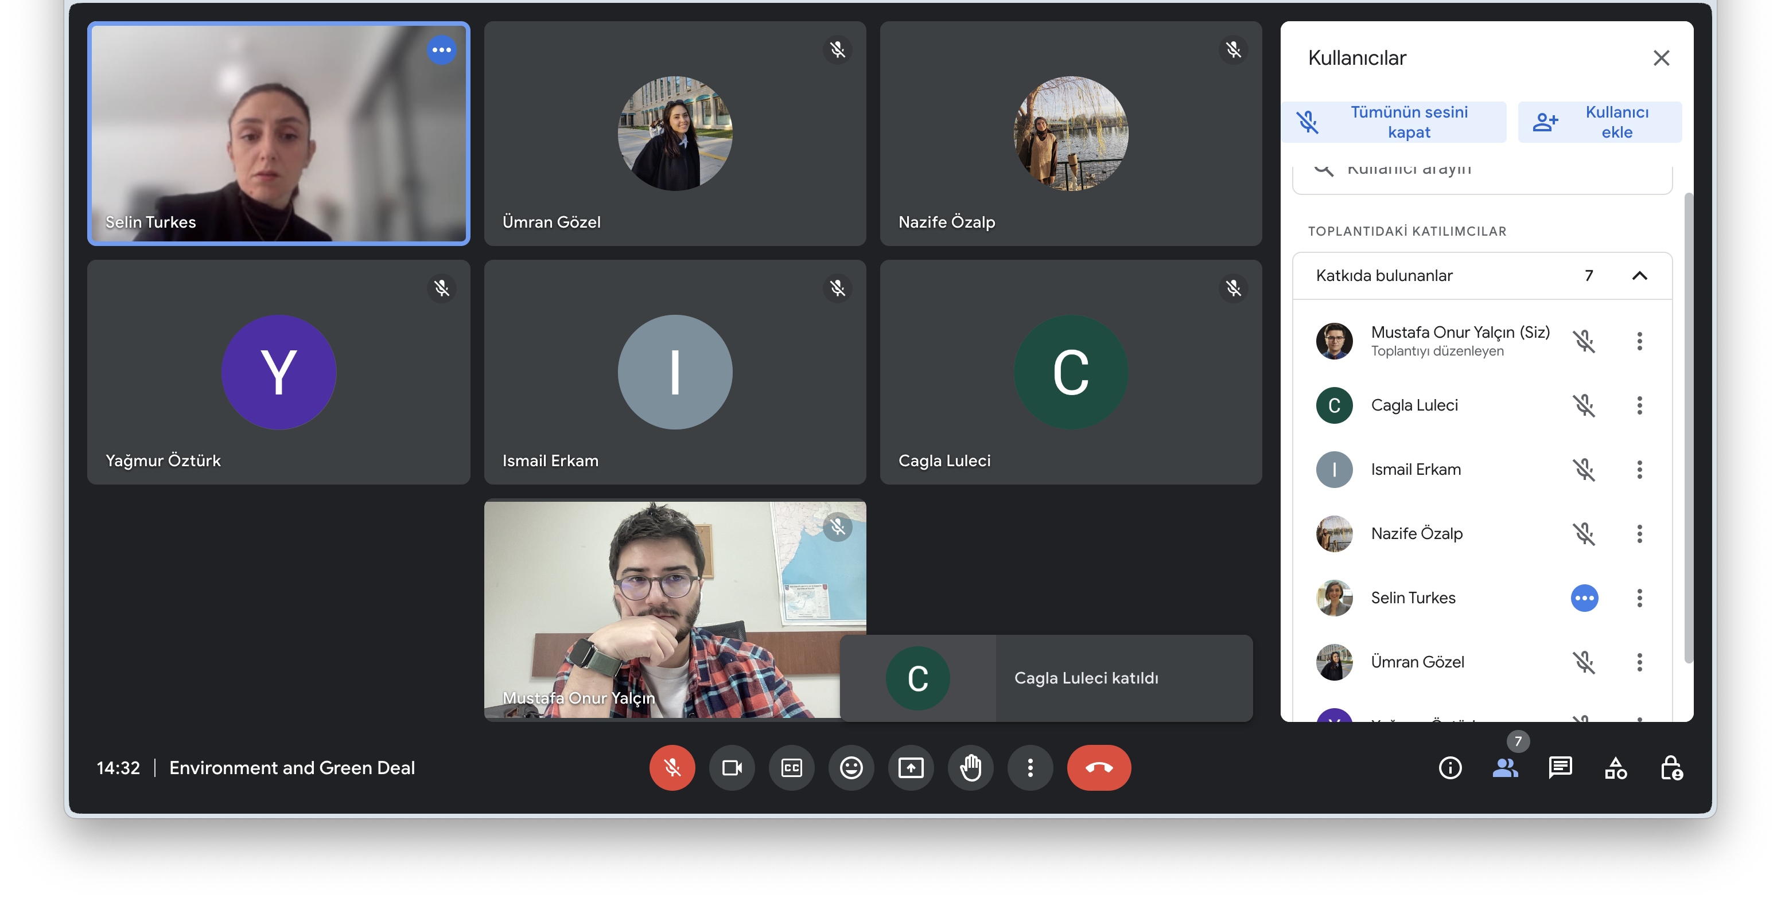This screenshot has height=902, width=1781.
Task: Collapse the Katkıda bulunanlar list
Action: pyautogui.click(x=1639, y=276)
